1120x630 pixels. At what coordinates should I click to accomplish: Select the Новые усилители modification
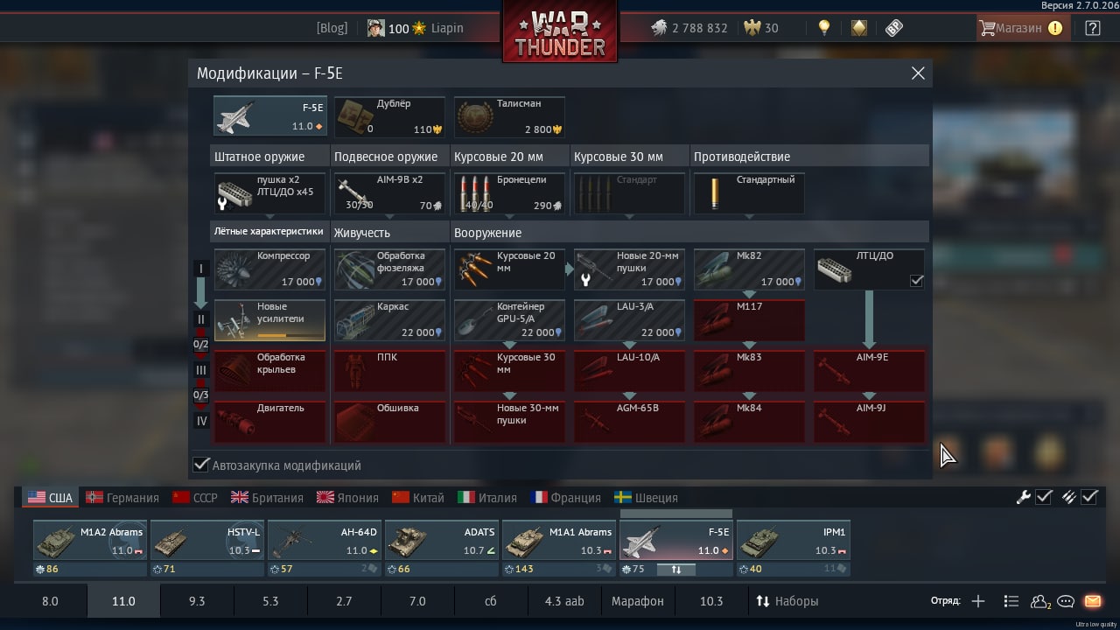point(269,320)
